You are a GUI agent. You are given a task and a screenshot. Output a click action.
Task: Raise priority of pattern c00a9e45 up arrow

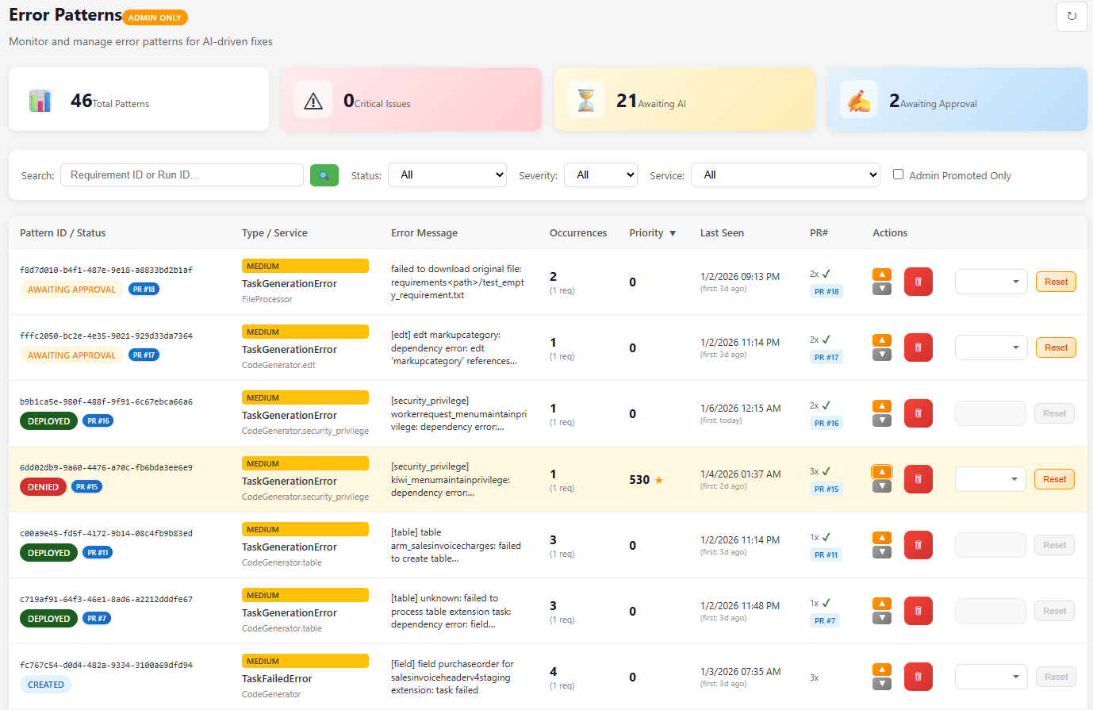(x=882, y=538)
